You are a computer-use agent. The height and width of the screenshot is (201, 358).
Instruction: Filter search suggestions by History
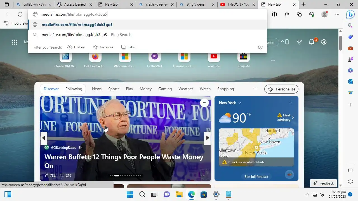[76, 47]
